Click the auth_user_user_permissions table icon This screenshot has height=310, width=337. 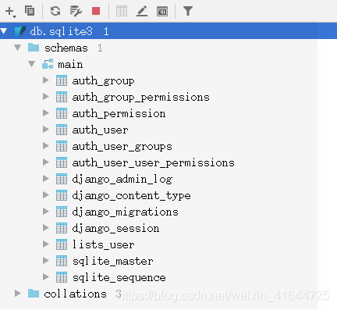coord(62,162)
